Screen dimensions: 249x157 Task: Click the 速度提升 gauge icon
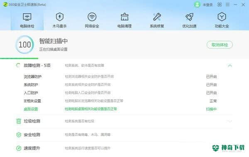pos(19,148)
